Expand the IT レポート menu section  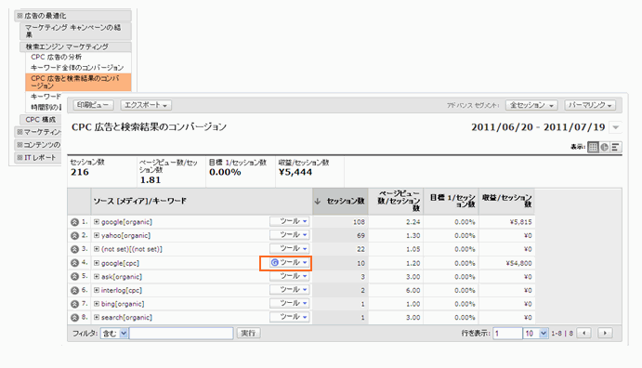(x=38, y=158)
